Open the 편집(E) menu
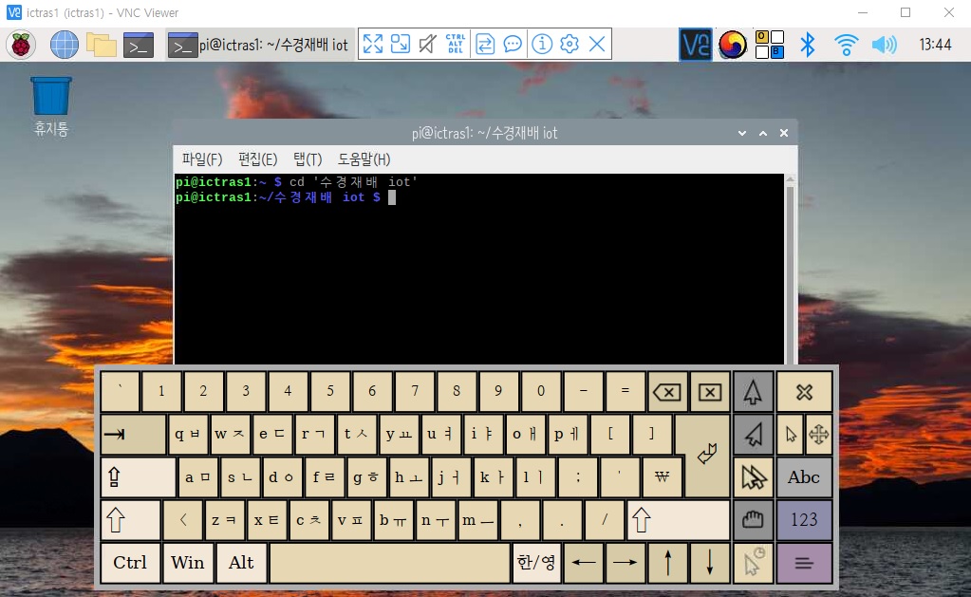The width and height of the screenshot is (971, 597). point(257,159)
